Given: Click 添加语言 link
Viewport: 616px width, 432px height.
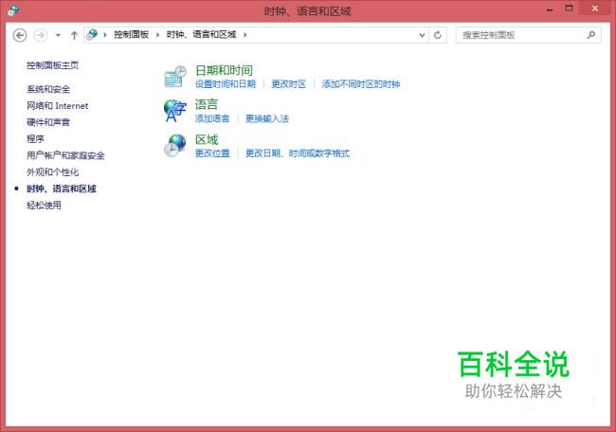Looking at the screenshot, I should coord(212,118).
